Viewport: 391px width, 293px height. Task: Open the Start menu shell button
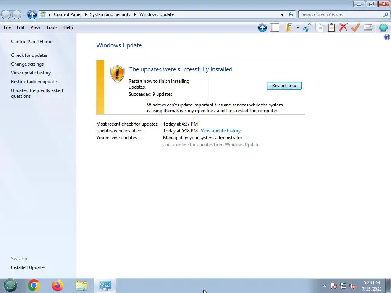pos(10,285)
